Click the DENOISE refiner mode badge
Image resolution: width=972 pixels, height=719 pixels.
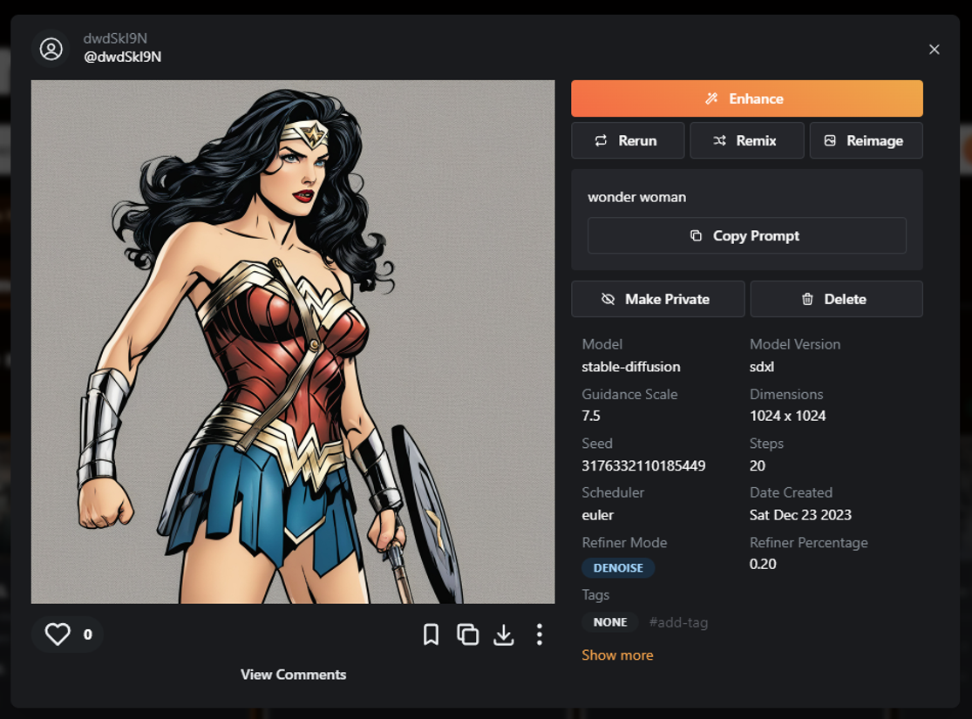click(618, 567)
